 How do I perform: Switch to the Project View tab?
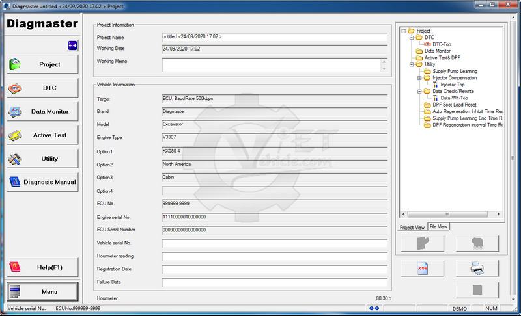tap(412, 227)
